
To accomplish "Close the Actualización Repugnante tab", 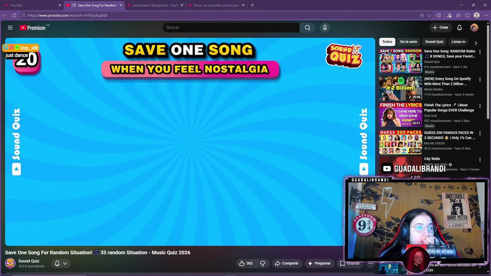I will coord(182,5).
